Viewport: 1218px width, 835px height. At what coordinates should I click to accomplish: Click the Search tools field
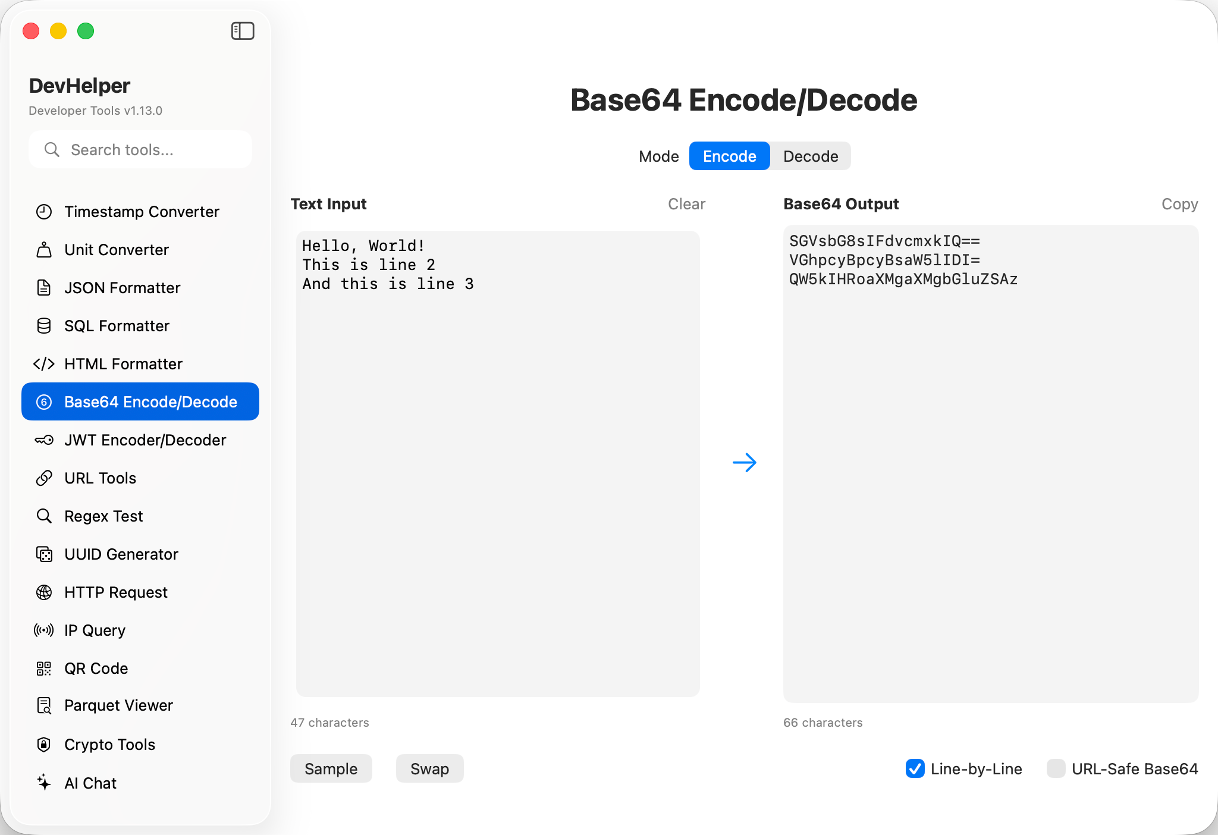point(140,150)
